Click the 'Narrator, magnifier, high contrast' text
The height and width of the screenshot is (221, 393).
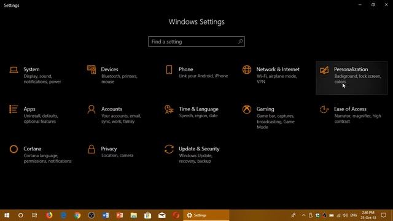tap(357, 118)
